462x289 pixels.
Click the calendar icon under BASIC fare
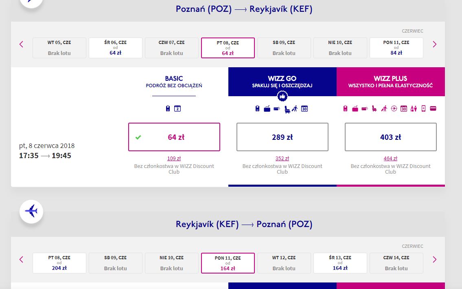tap(177, 108)
